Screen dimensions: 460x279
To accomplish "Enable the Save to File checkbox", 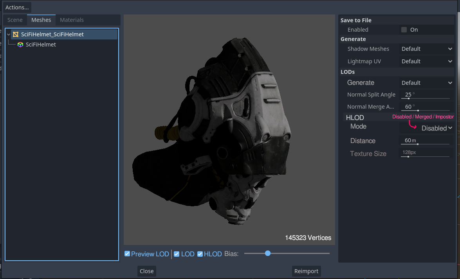I will click(x=404, y=29).
